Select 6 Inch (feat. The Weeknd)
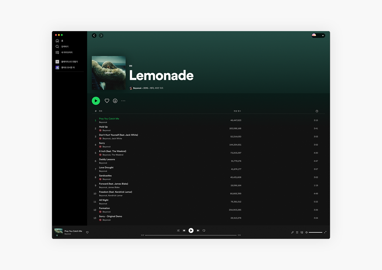This screenshot has height=270, width=382. (112, 151)
